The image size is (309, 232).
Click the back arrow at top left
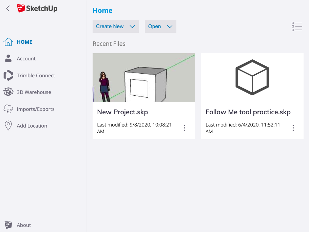point(7,8)
